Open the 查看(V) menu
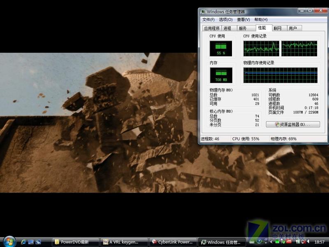This screenshot has height=247, width=329. 243,19
